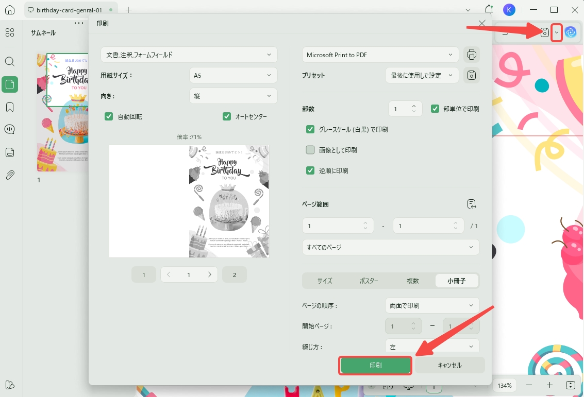Select the ポスター tab
The width and height of the screenshot is (584, 397).
(x=369, y=281)
